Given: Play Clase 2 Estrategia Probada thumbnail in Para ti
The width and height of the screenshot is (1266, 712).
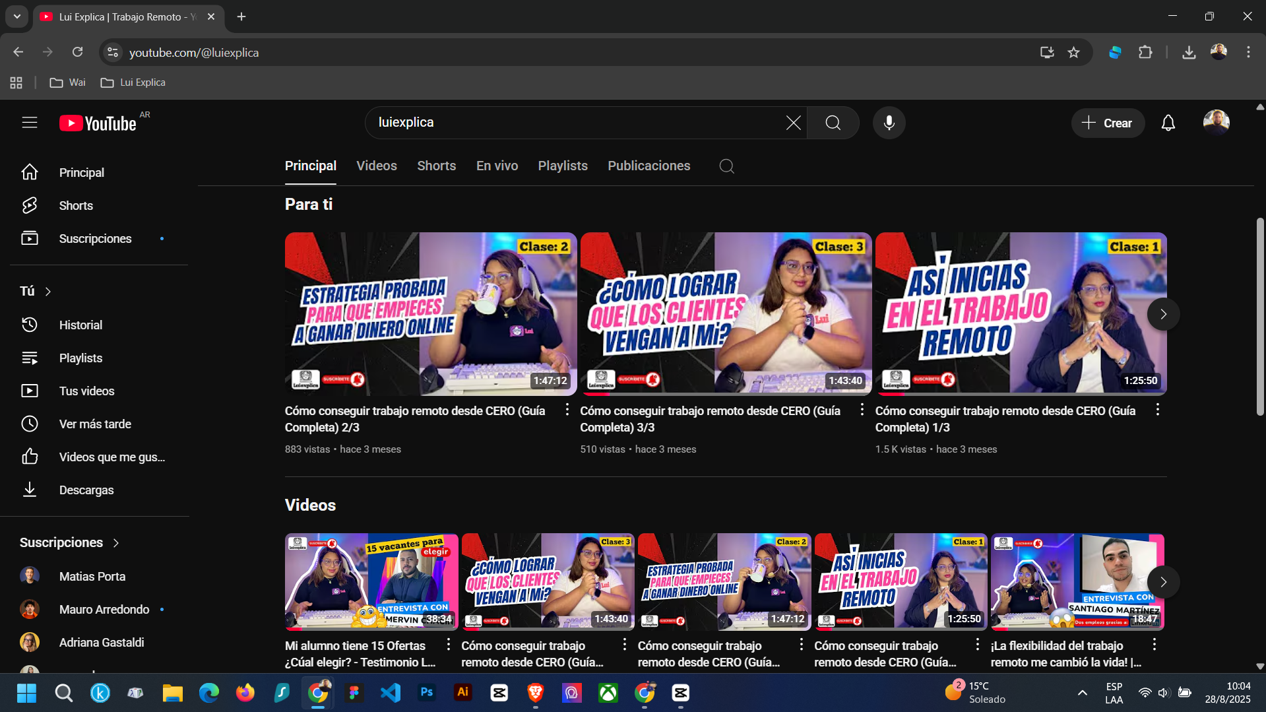Looking at the screenshot, I should 431,313.
